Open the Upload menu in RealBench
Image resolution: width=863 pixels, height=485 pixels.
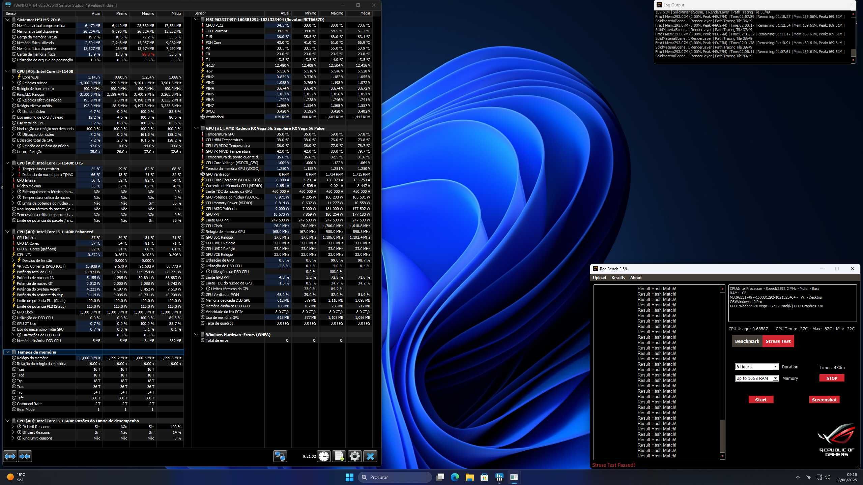[x=599, y=278]
